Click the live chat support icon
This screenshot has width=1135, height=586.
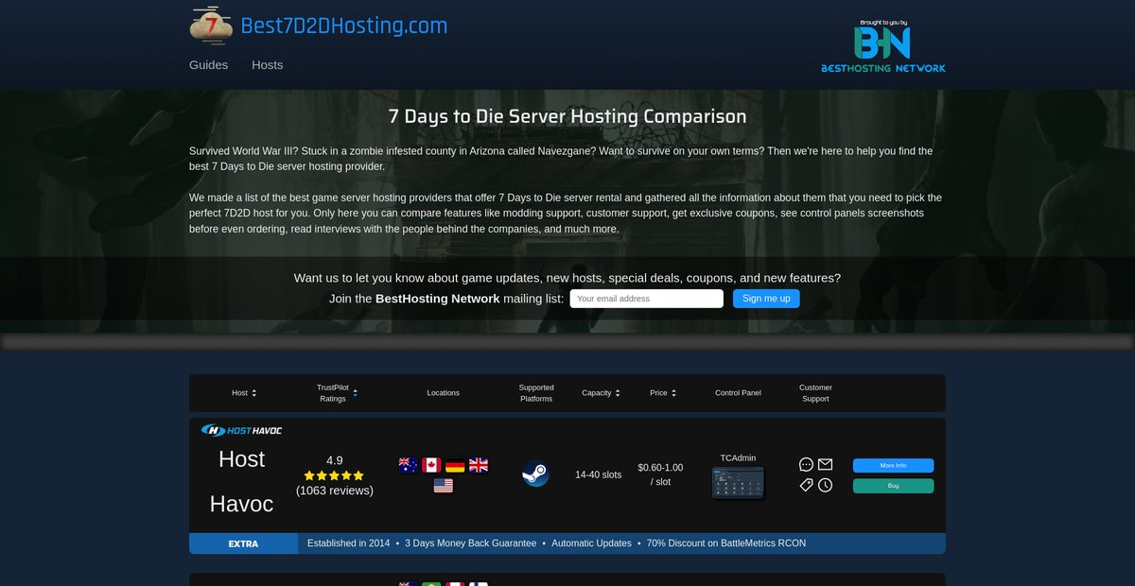point(806,464)
